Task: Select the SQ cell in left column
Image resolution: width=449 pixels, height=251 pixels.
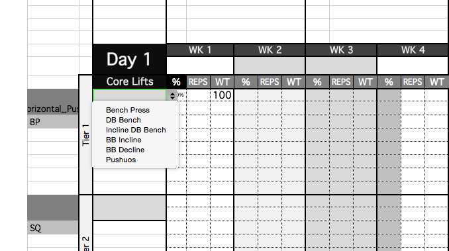Action: pyautogui.click(x=53, y=228)
